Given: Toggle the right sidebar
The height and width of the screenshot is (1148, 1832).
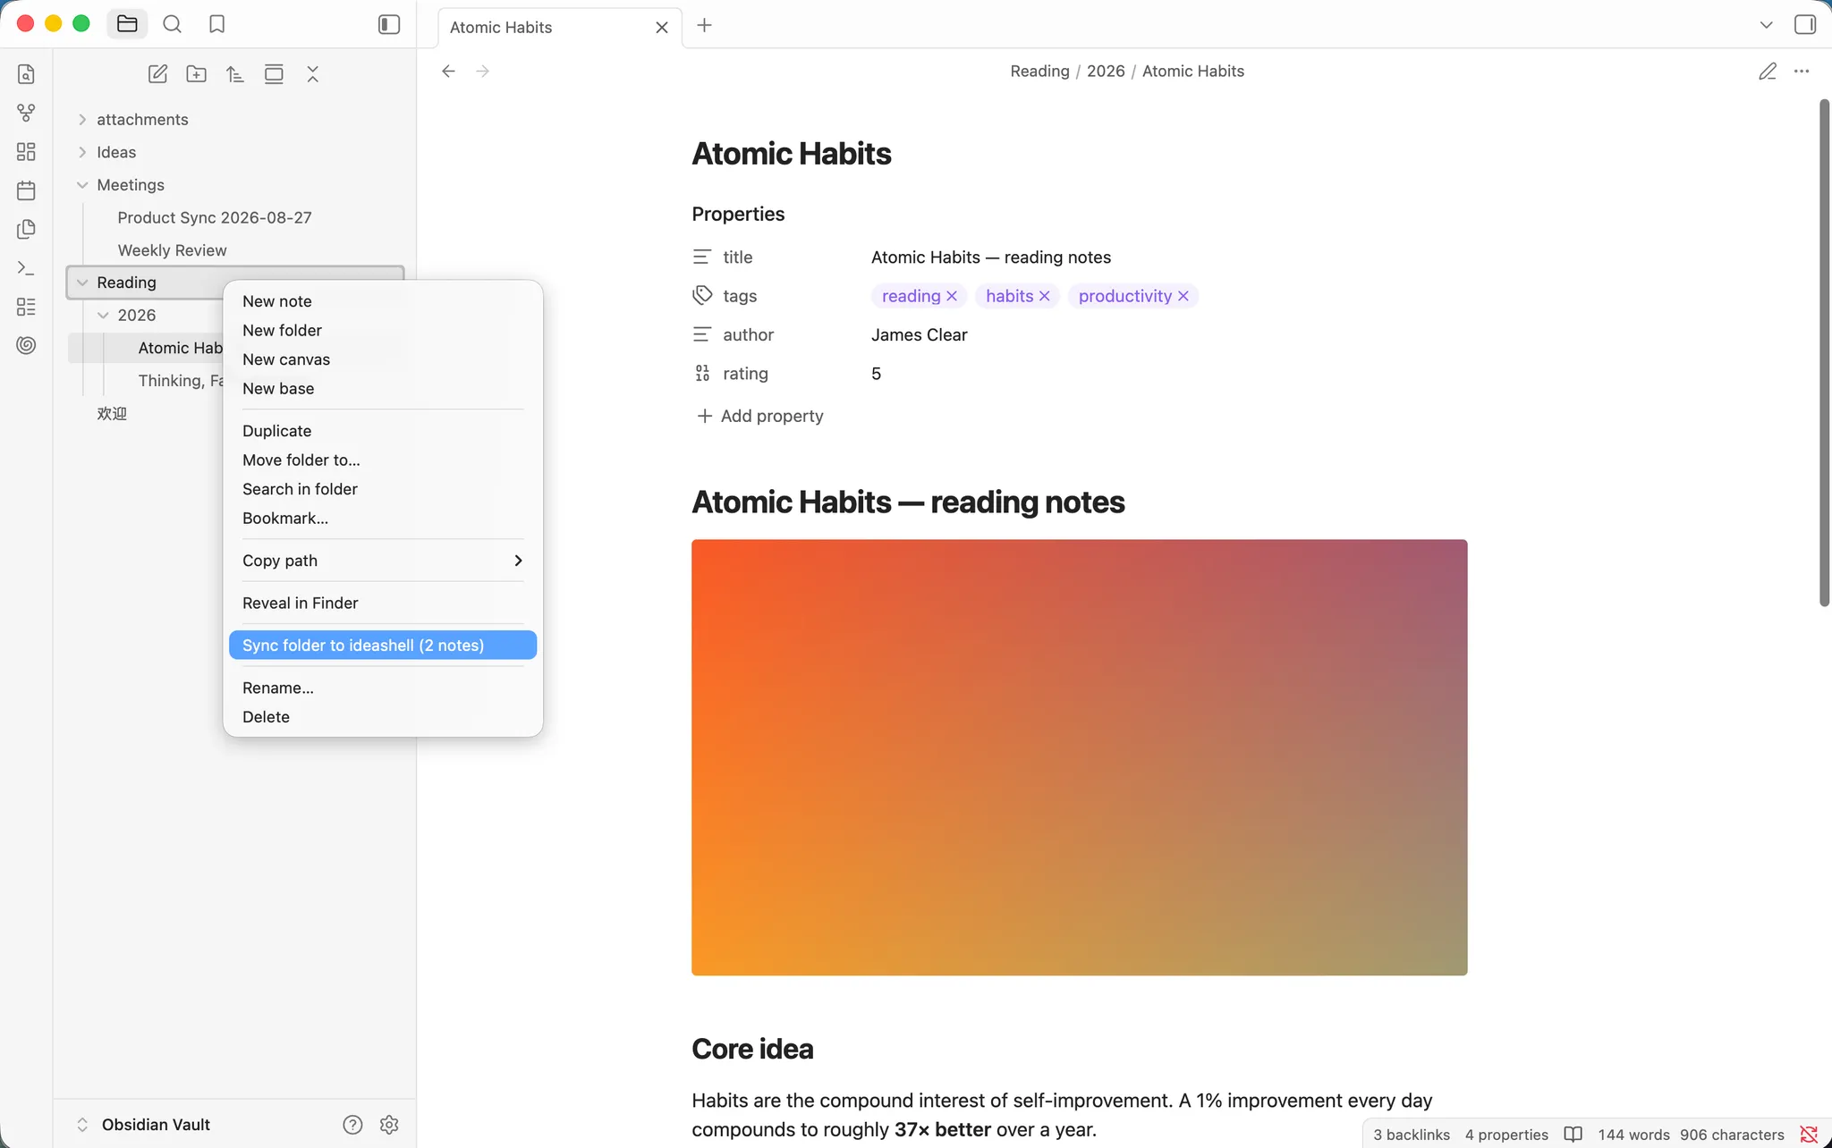Looking at the screenshot, I should tap(1805, 24).
